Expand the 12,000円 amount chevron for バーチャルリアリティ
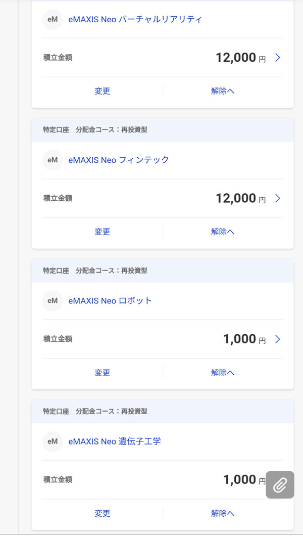Image resolution: width=303 pixels, height=536 pixels. click(x=277, y=58)
